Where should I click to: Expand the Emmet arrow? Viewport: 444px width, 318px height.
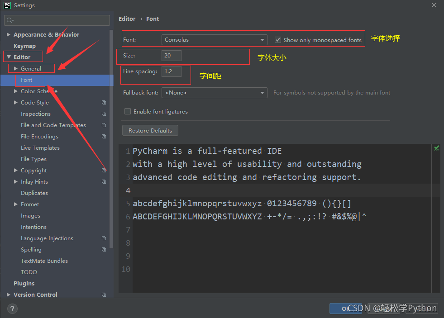[x=16, y=204]
